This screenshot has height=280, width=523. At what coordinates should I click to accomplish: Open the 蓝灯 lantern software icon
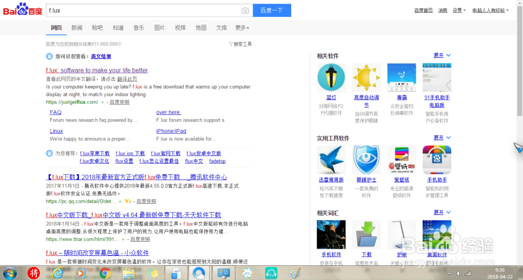coord(331,78)
